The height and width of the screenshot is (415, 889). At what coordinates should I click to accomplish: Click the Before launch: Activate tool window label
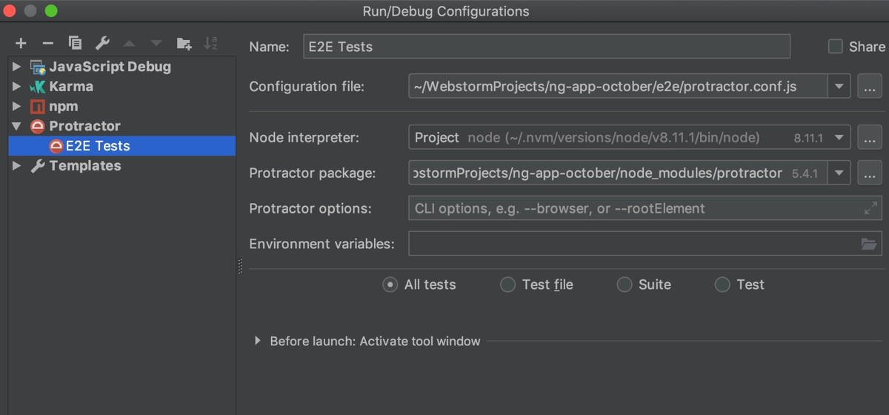[375, 341]
